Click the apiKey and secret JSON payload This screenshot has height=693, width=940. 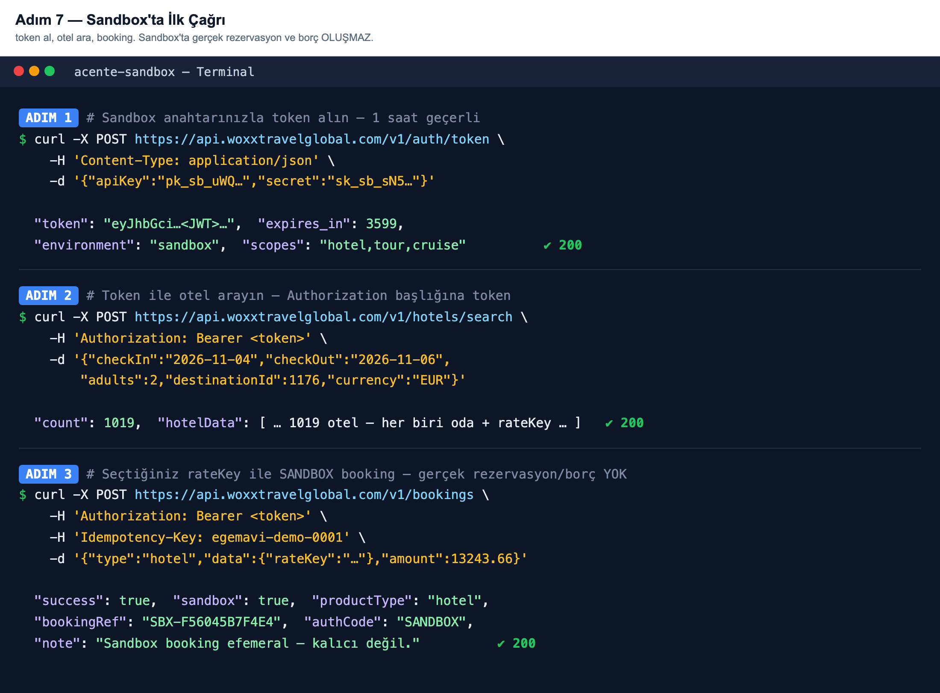254,181
